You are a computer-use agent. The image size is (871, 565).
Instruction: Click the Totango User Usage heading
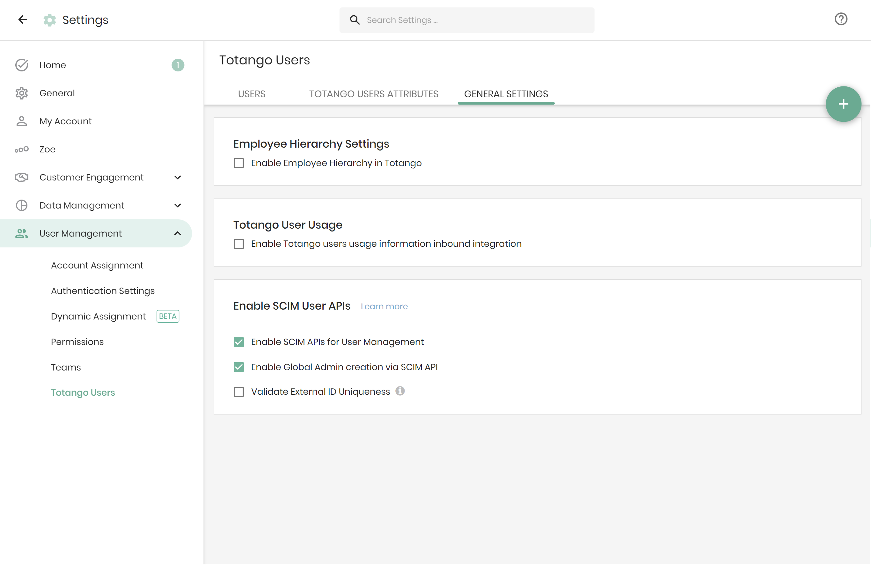point(288,225)
